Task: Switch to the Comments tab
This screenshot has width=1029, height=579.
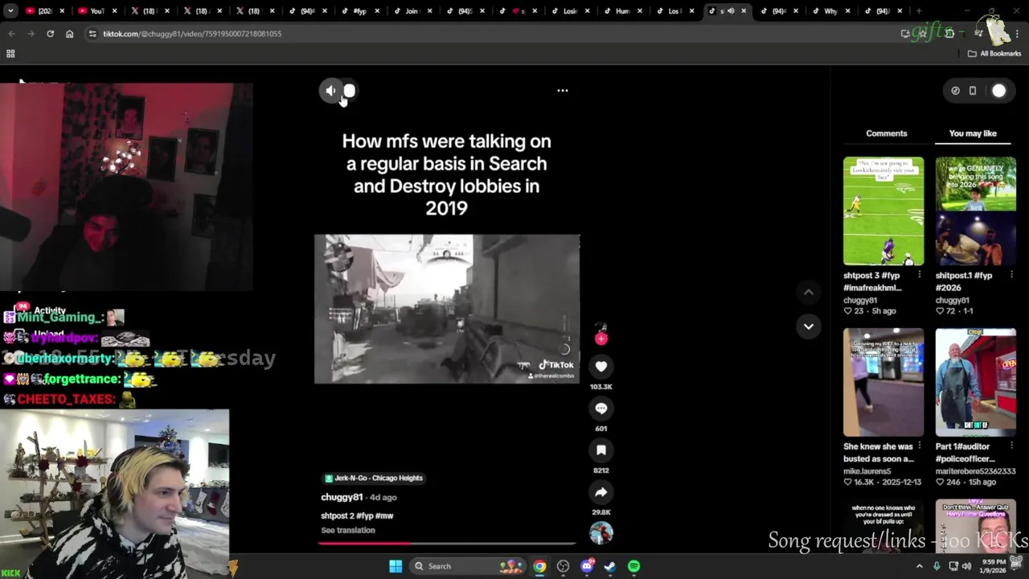Action: pos(886,133)
